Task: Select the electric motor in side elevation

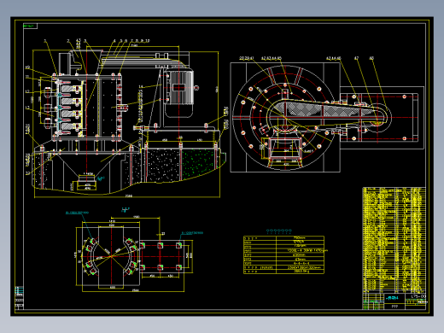Action: point(179,93)
